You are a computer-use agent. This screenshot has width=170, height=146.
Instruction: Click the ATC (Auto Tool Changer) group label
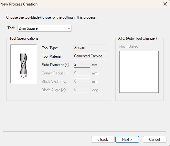click(x=137, y=38)
